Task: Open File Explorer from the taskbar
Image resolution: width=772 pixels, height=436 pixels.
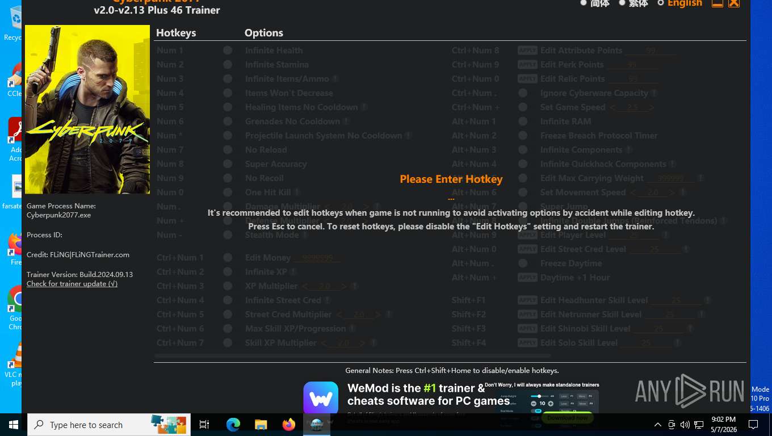Action: pos(261,425)
